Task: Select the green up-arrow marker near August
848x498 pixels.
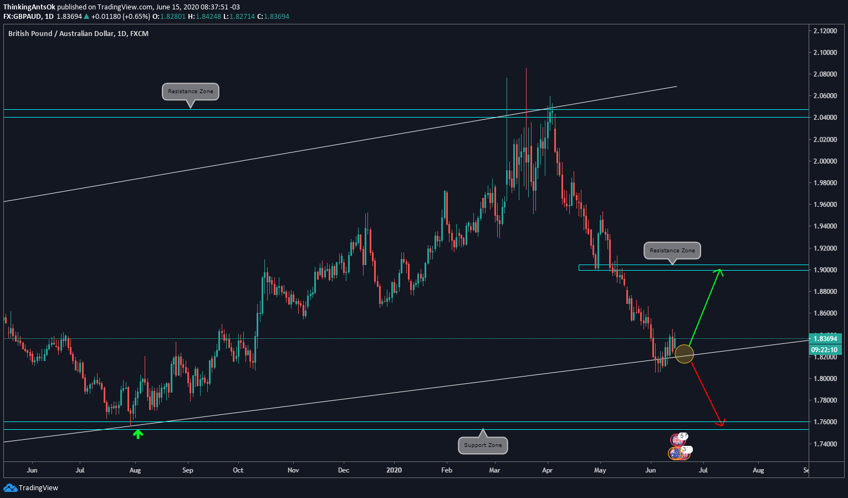Action: (137, 434)
